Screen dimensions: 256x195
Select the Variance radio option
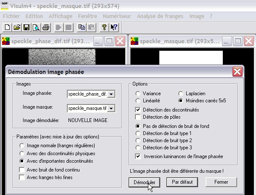point(138,94)
